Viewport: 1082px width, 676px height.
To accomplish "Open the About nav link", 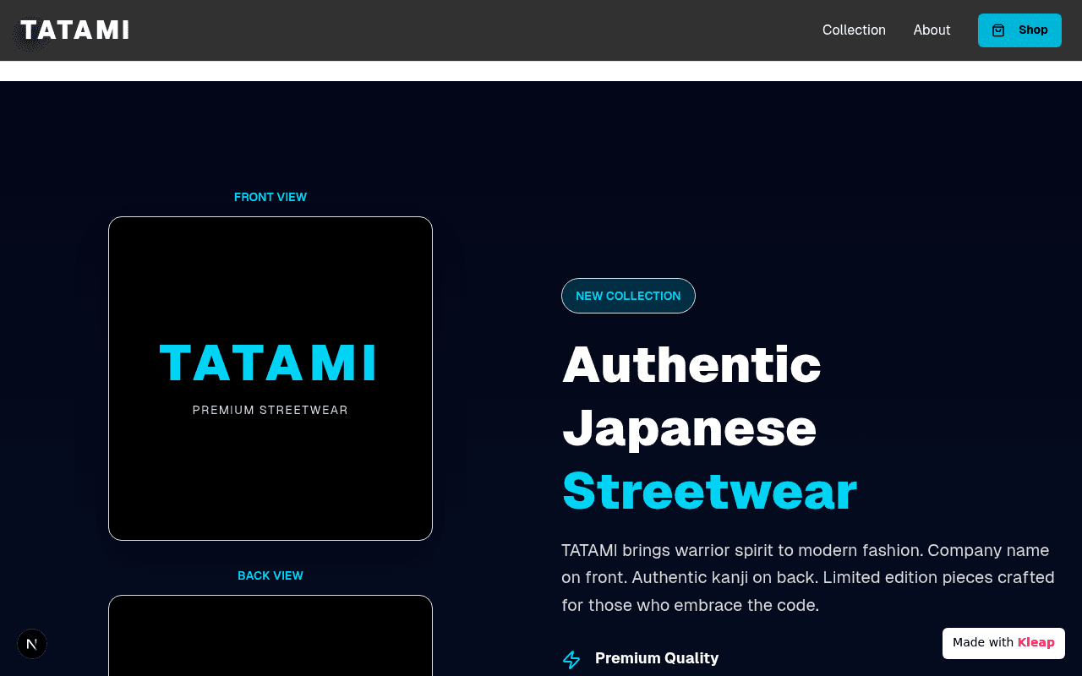I will 932,30.
